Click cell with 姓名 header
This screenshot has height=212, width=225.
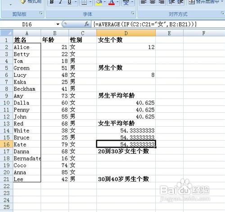pos(27,40)
